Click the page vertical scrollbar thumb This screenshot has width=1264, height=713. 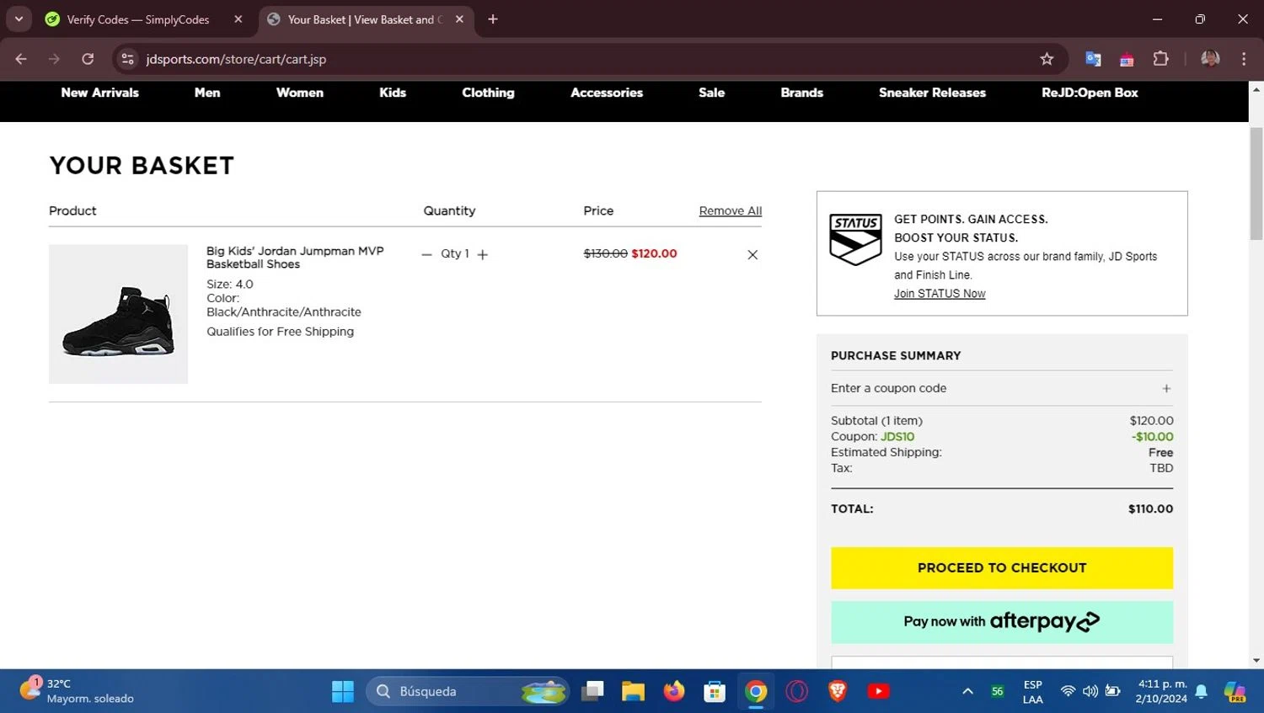pyautogui.click(x=1256, y=184)
